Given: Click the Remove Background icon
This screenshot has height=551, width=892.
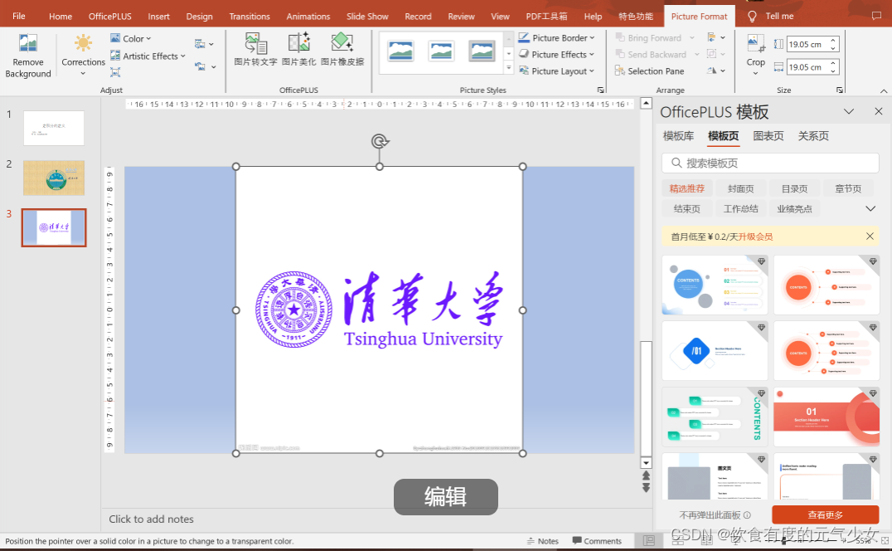Looking at the screenshot, I should tap(28, 44).
